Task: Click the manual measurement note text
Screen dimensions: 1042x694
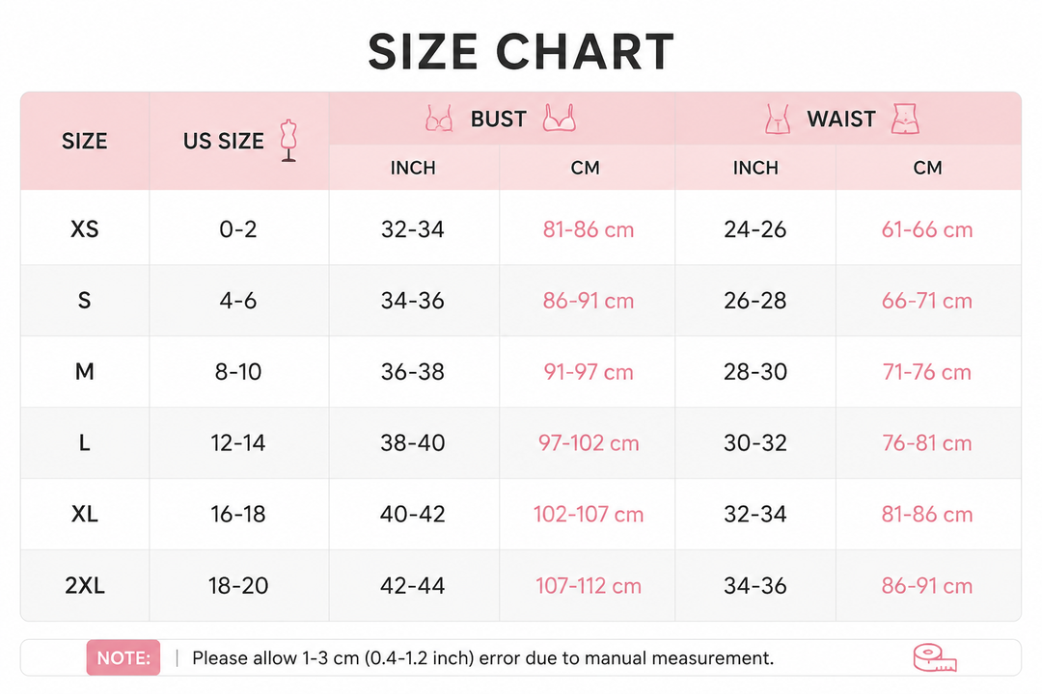Action: [483, 658]
